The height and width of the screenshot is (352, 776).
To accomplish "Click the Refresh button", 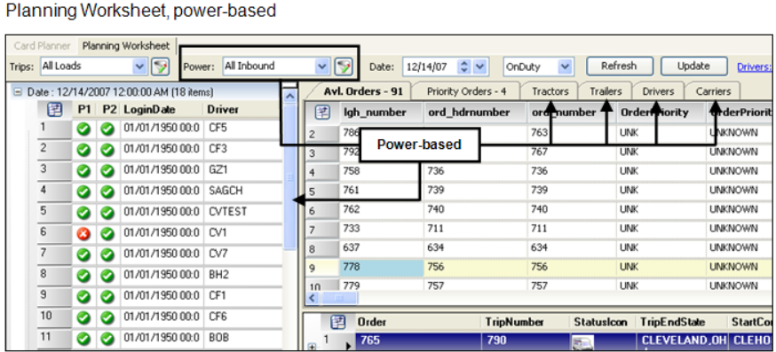I will tap(620, 66).
